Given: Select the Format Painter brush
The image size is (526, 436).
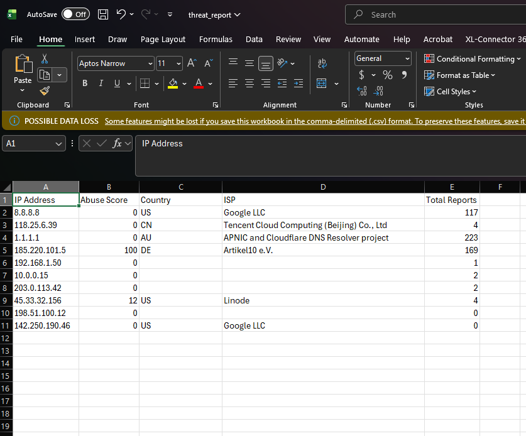Looking at the screenshot, I should tap(45, 90).
